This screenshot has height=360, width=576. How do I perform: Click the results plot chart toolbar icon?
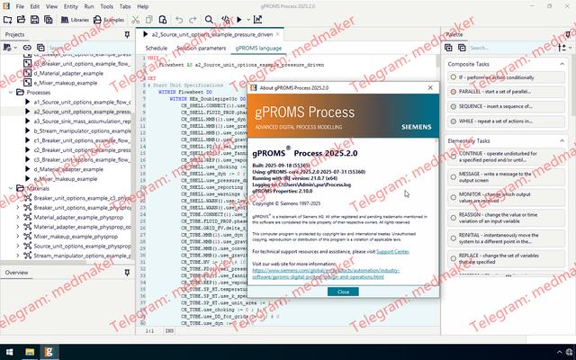[258, 20]
